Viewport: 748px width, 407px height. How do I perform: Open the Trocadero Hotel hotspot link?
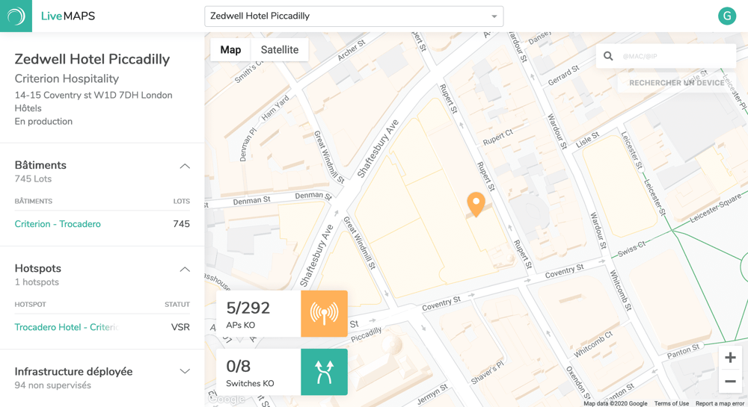pos(67,327)
